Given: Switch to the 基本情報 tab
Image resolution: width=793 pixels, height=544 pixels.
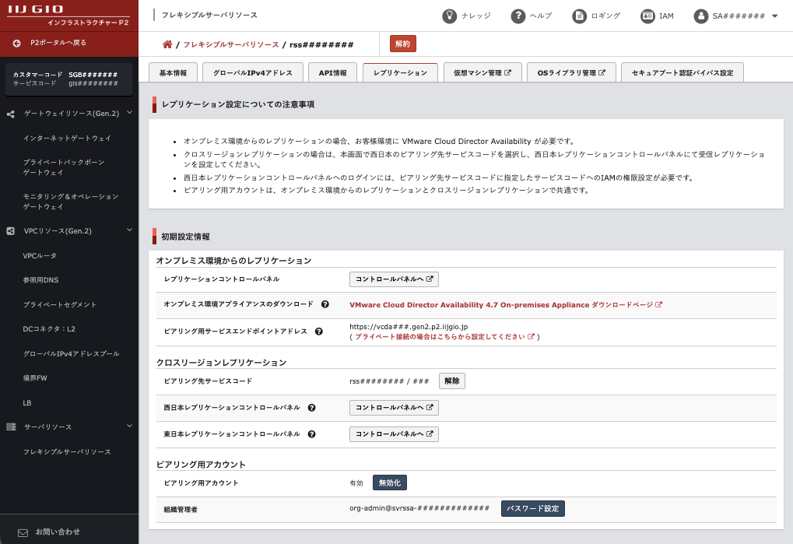Looking at the screenshot, I should [173, 73].
